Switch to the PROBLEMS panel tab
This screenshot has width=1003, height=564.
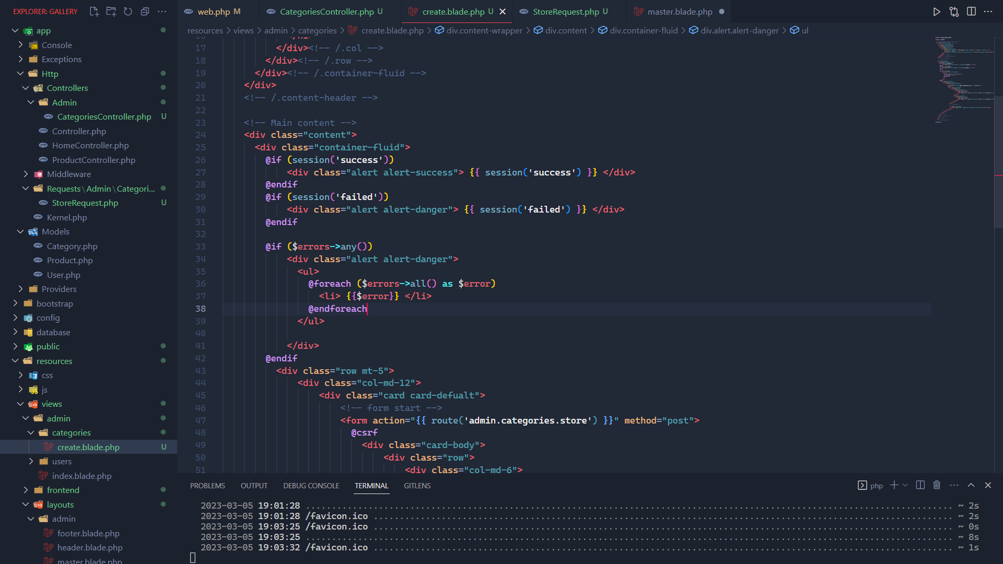[x=207, y=486]
